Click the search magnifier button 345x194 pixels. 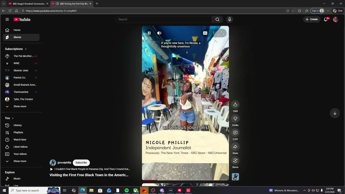click(217, 19)
